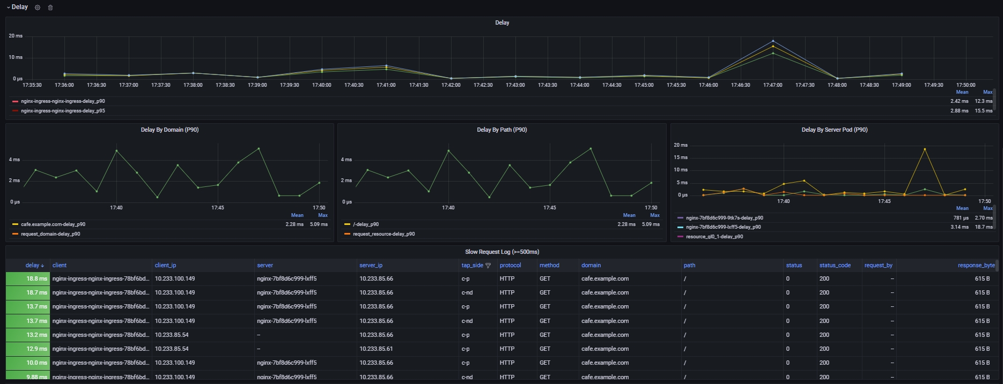Toggle nginx-7bf8d6c999-9tk7s-delay_p90 legend series
Screen dimensions: 1003x384
[x=724, y=218]
